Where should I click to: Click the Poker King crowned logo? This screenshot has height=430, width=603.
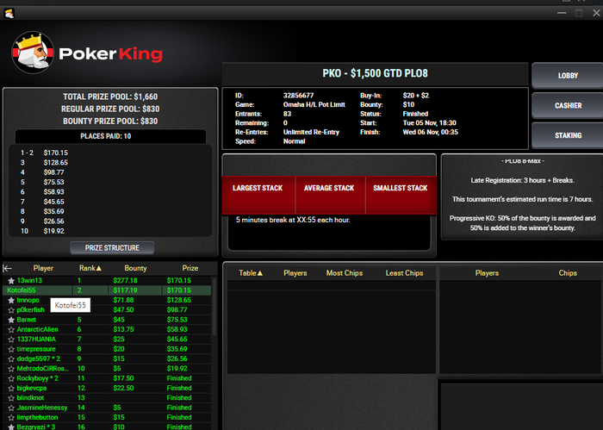(33, 53)
